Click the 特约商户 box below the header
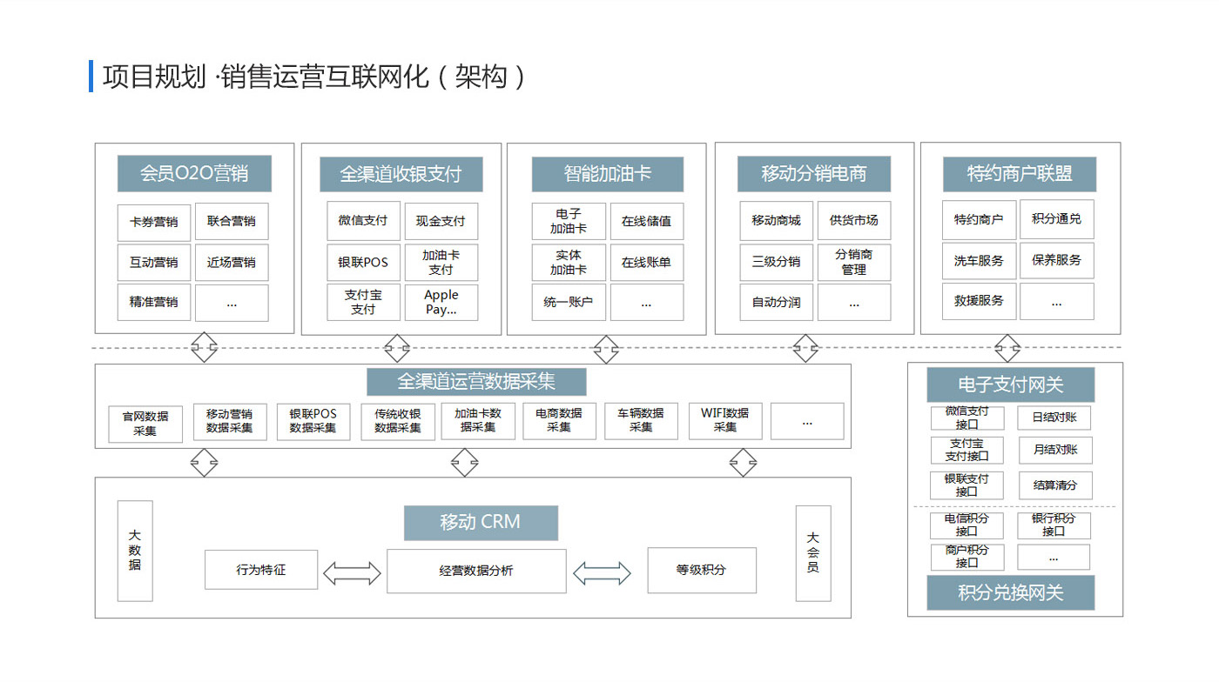This screenshot has height=682, width=1219. pyautogui.click(x=980, y=220)
